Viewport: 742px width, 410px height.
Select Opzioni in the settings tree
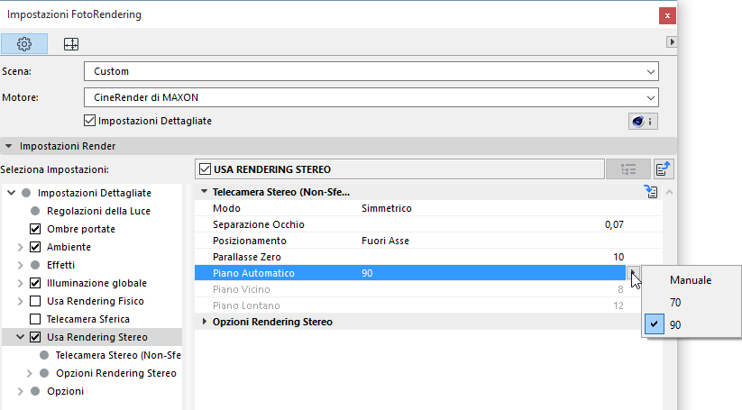(65, 391)
